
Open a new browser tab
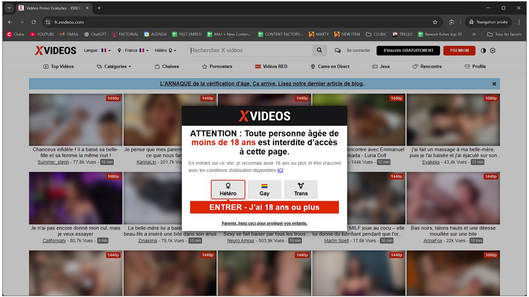tap(99, 8)
